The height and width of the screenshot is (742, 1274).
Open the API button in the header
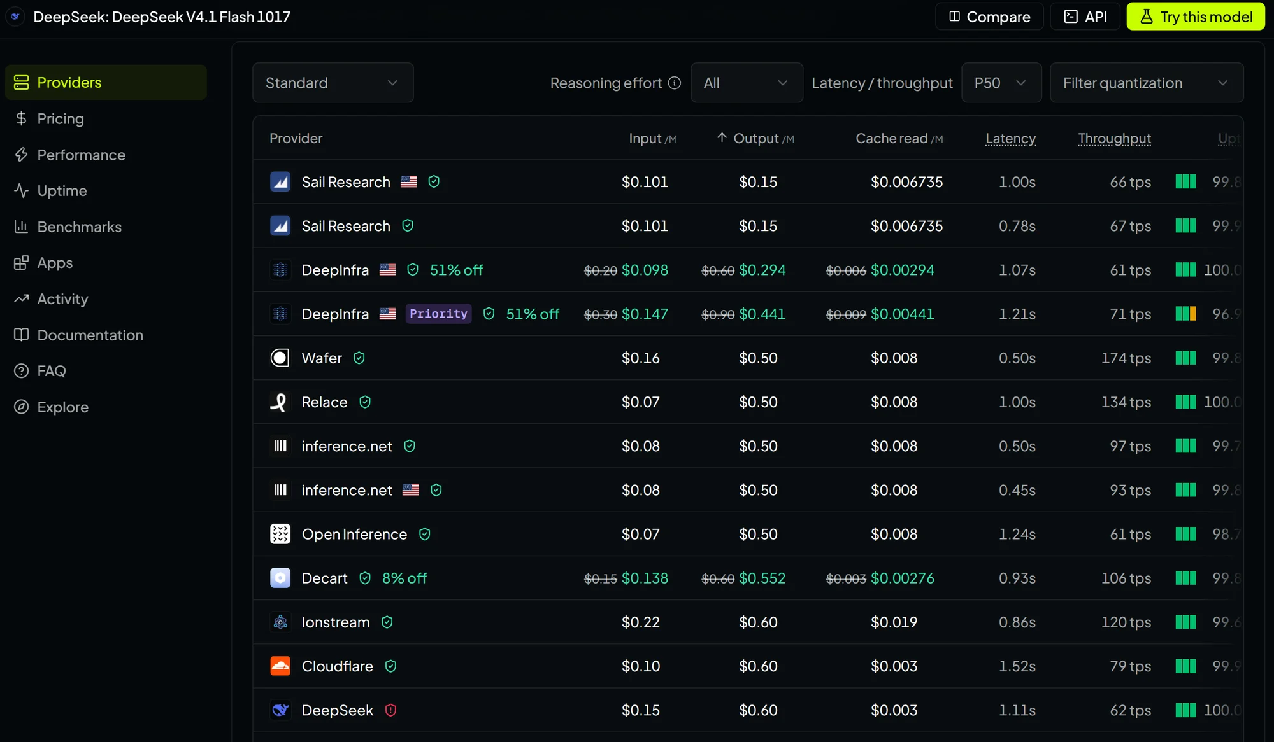point(1085,17)
